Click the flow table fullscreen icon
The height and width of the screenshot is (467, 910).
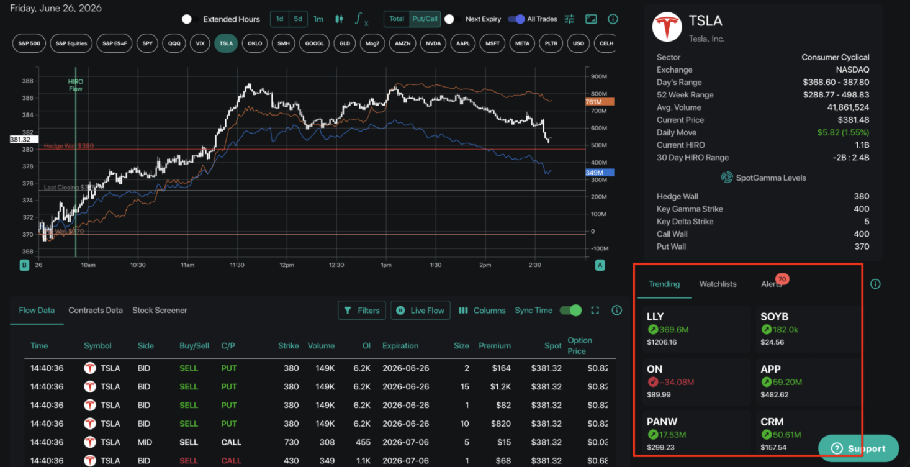595,311
